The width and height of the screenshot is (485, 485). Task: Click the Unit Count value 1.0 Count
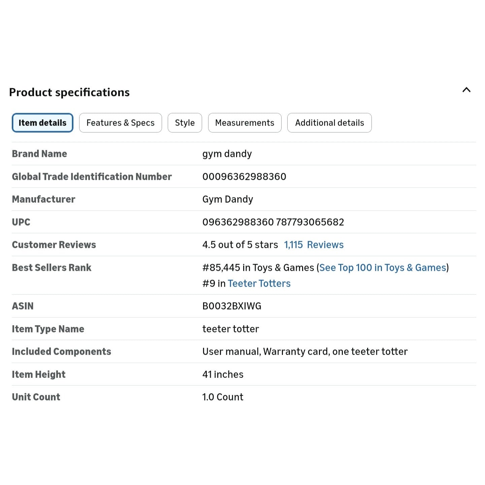click(223, 397)
